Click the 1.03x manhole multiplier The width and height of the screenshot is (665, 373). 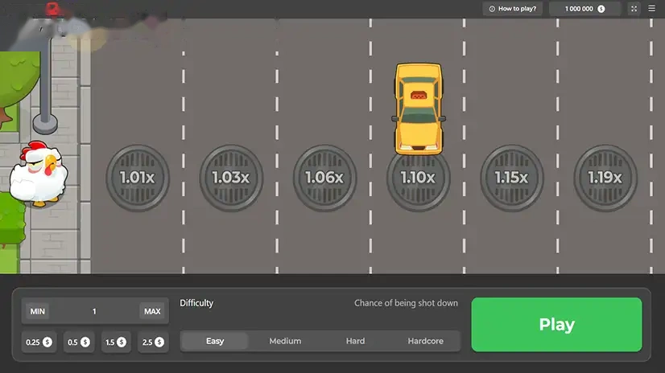[x=231, y=178]
